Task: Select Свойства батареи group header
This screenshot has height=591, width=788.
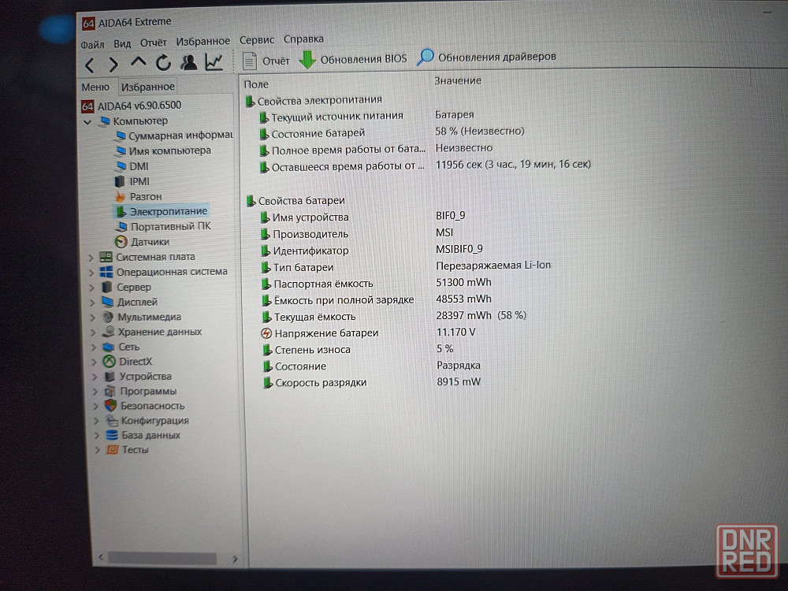Action: 296,200
